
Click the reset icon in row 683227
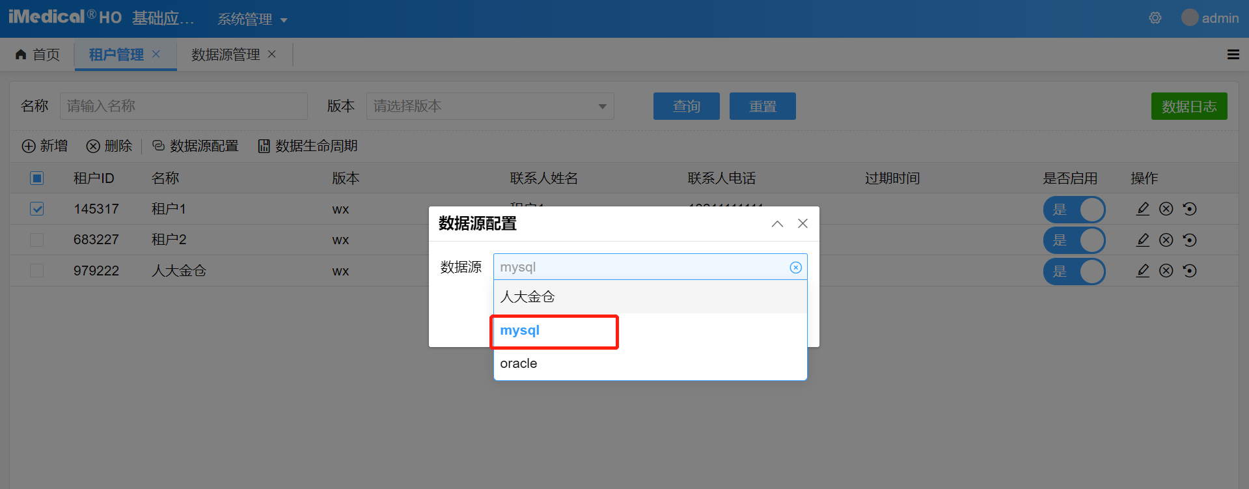click(x=1190, y=240)
